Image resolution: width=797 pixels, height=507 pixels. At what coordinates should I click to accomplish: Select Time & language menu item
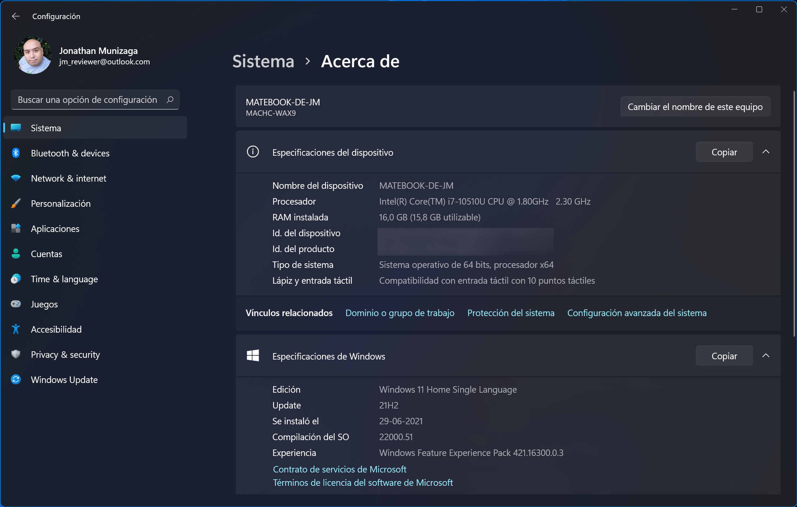point(64,279)
